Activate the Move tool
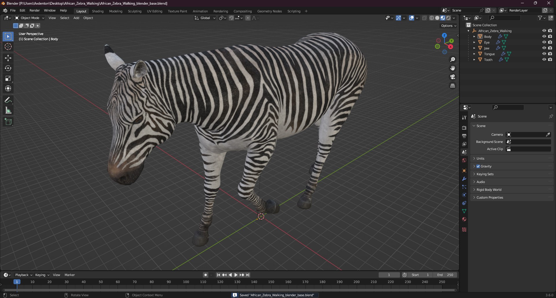This screenshot has height=298, width=556. (8, 58)
